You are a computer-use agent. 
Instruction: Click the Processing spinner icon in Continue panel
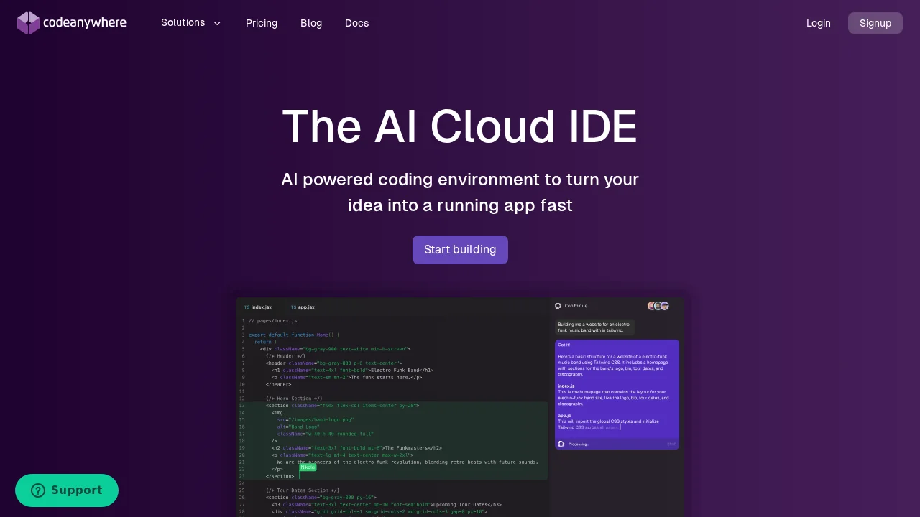tap(561, 444)
